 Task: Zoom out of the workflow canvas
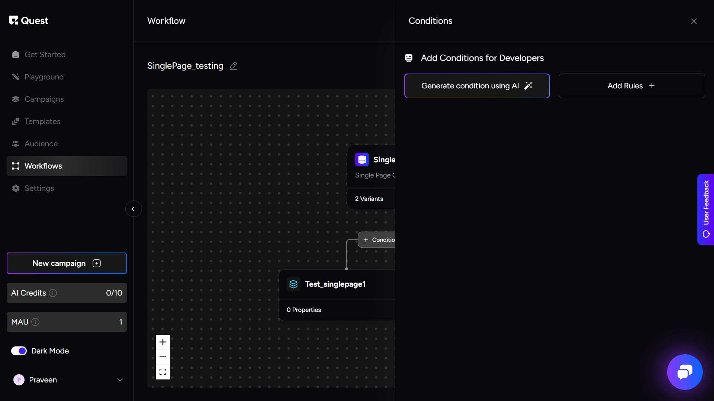pos(163,357)
